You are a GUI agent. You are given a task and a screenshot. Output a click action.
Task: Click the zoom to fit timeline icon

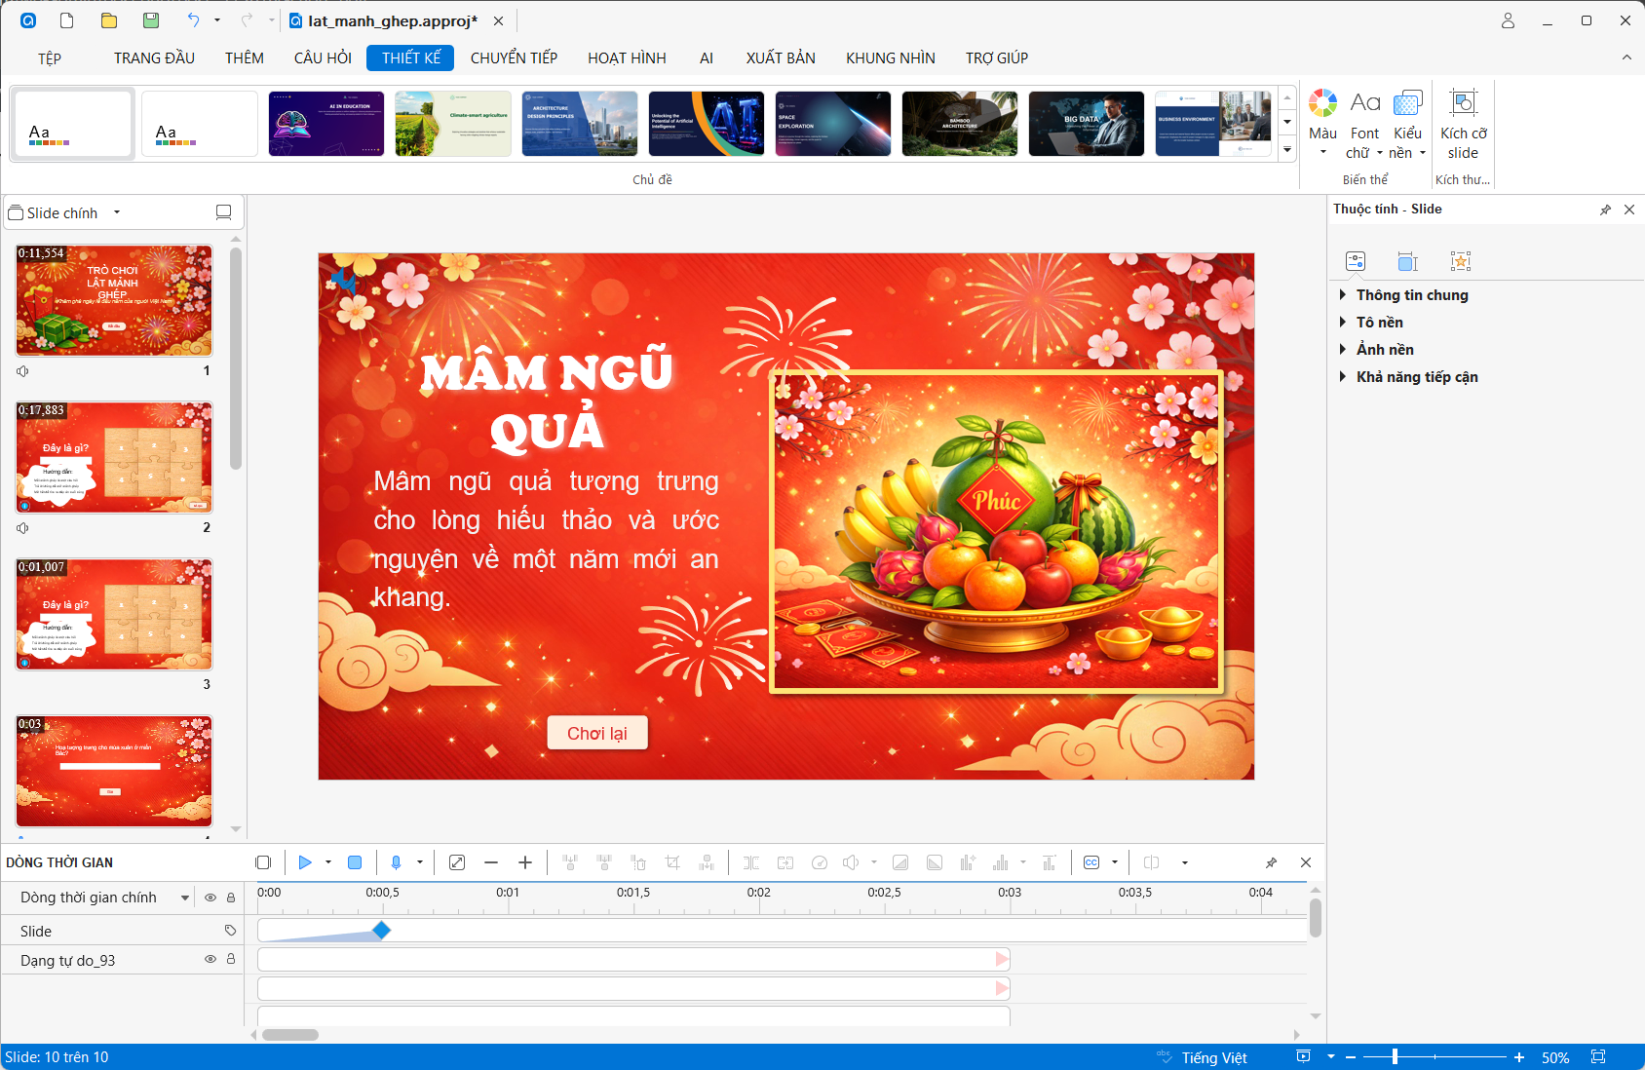click(455, 862)
